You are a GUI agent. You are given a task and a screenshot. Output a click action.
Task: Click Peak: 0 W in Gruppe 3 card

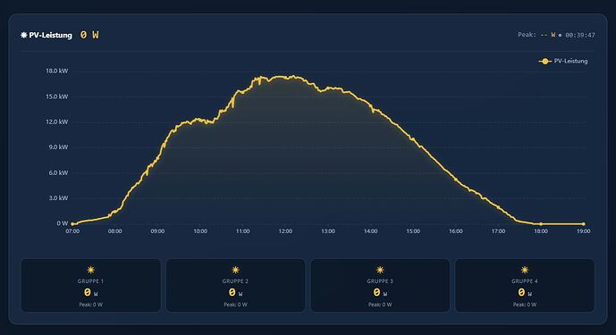pos(380,305)
